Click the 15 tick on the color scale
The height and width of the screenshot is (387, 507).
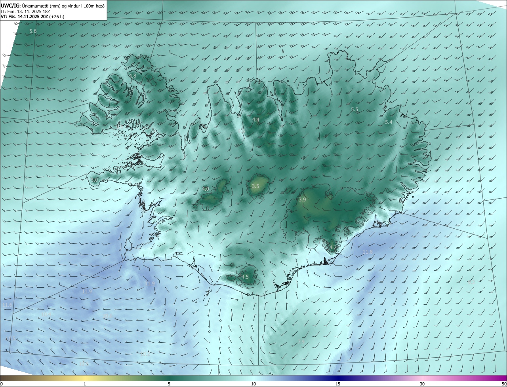[338, 384]
